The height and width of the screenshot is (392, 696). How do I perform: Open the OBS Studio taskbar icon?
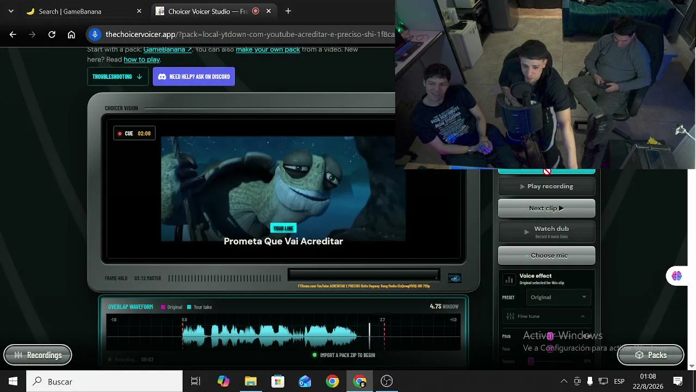coord(387,381)
